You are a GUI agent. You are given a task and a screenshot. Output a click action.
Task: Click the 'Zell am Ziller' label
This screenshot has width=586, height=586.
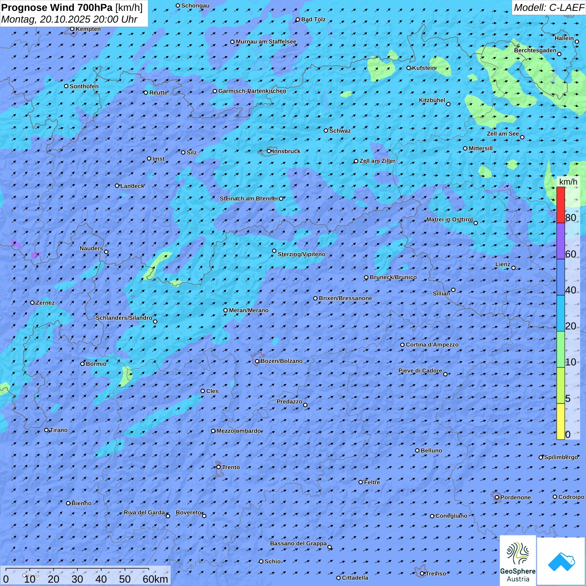[x=378, y=161]
